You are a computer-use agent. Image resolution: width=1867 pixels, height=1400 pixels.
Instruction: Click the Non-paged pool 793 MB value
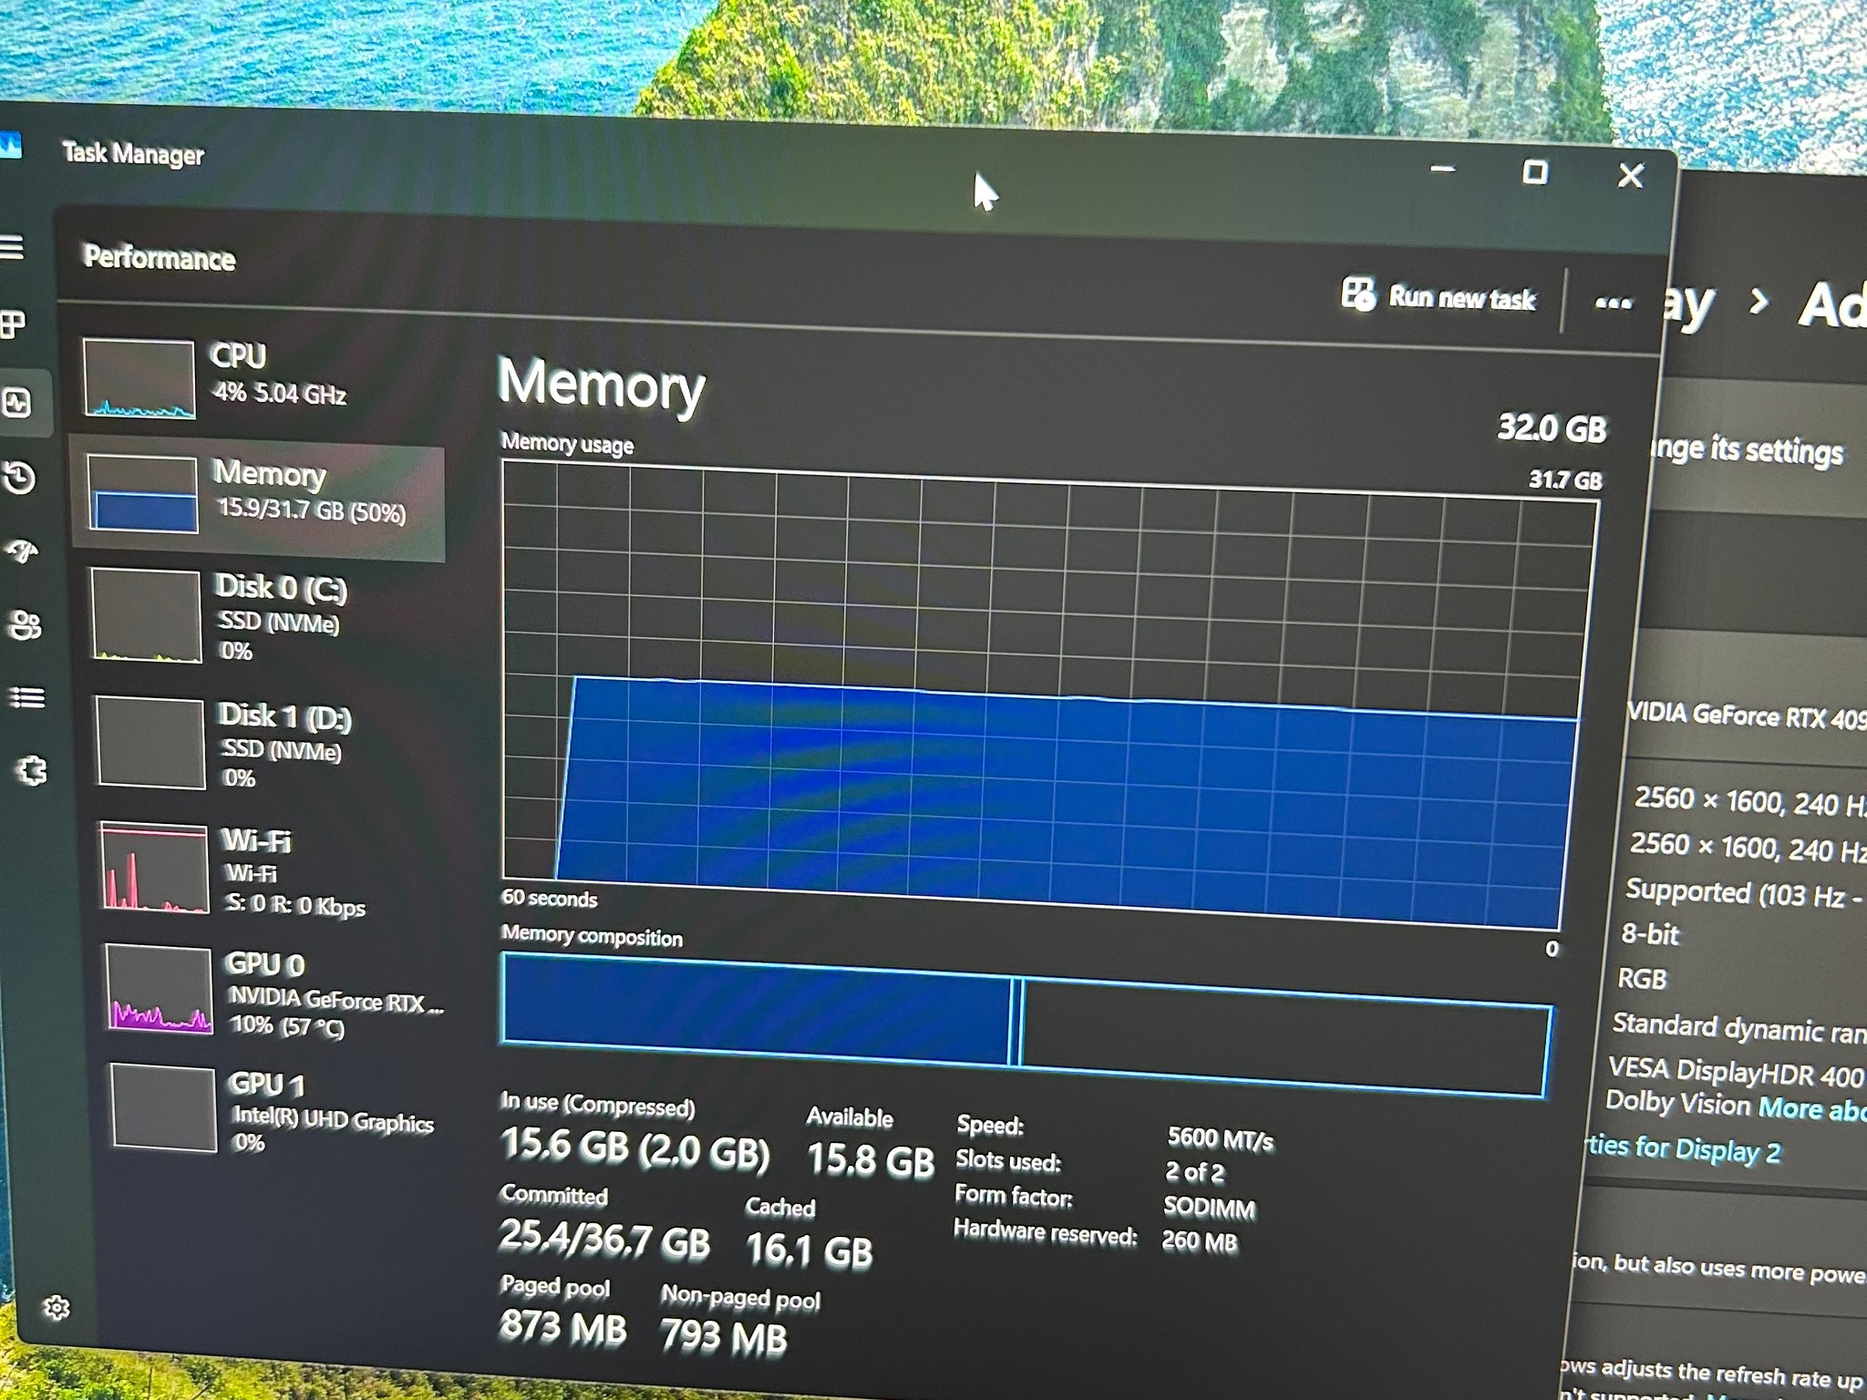[724, 1337]
